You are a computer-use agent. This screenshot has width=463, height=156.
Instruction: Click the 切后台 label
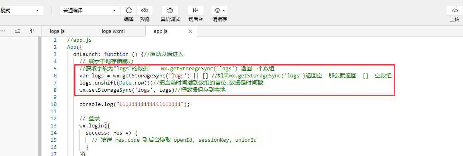196,19
